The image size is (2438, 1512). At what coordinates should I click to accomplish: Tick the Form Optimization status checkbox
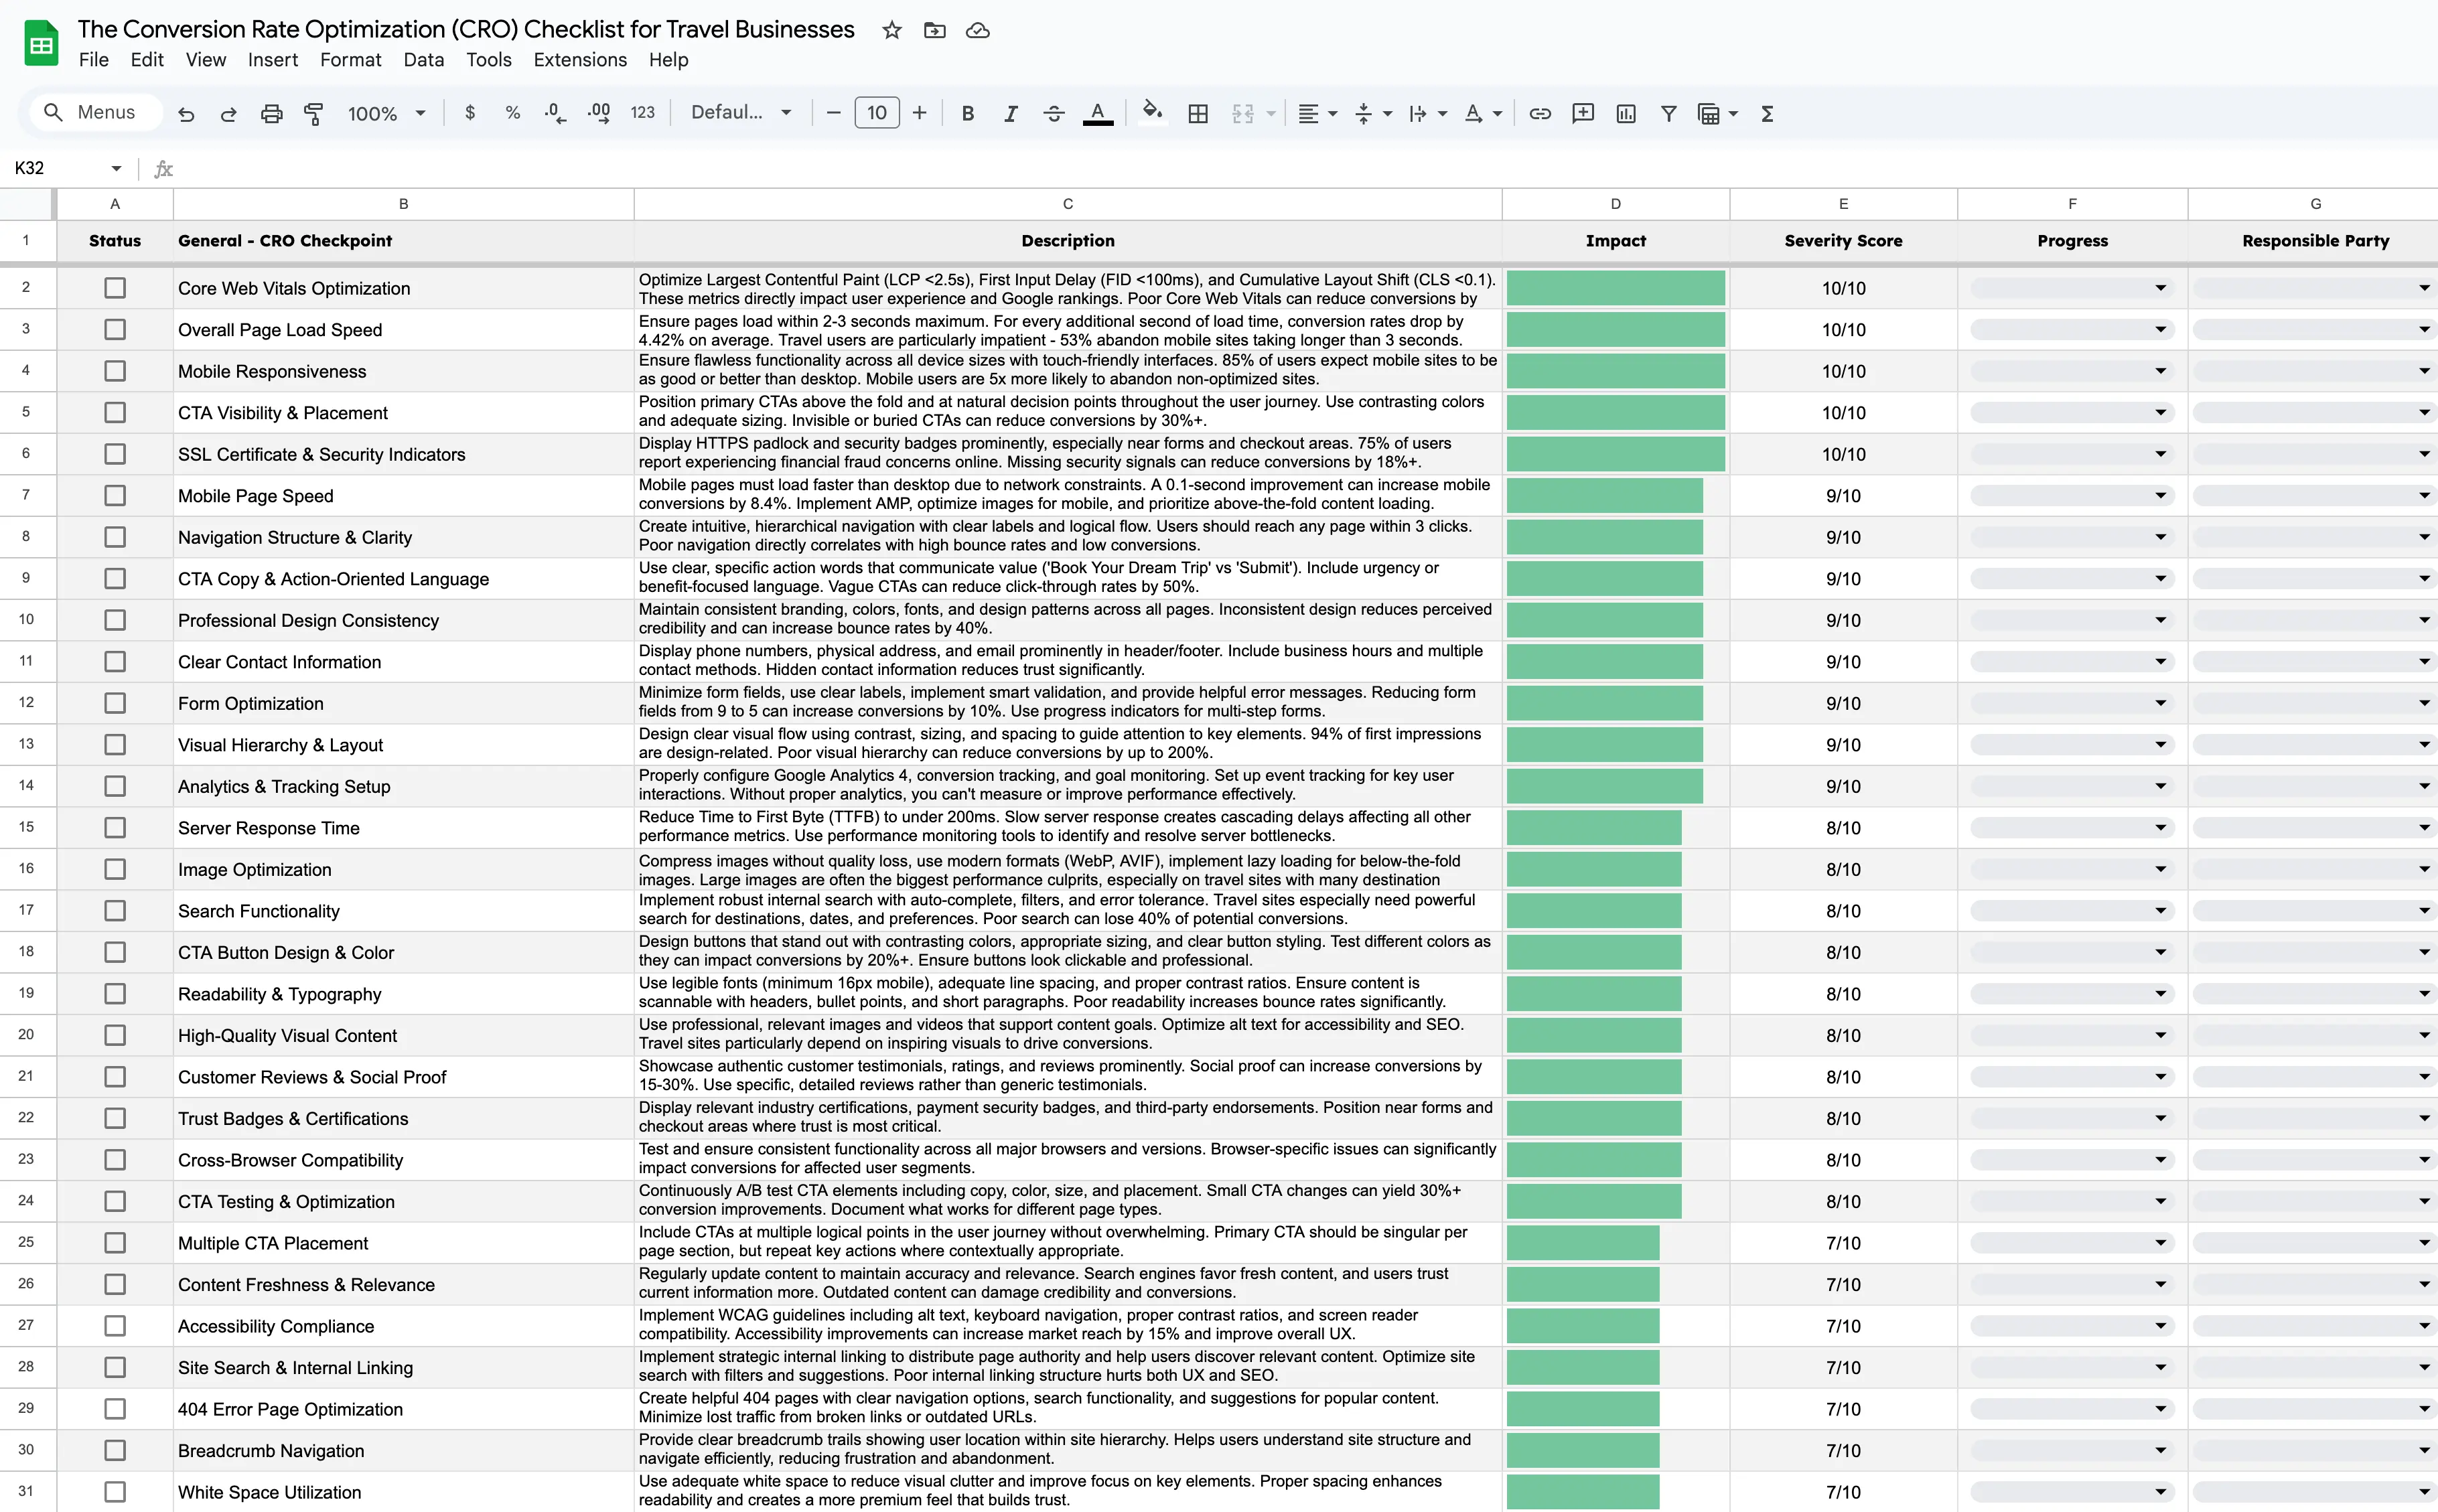click(x=115, y=703)
